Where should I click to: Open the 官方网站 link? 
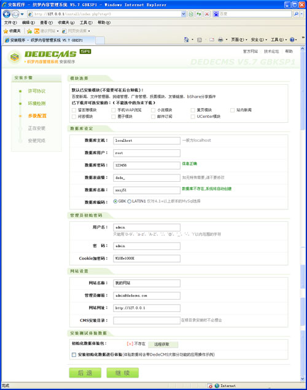coord(251,52)
